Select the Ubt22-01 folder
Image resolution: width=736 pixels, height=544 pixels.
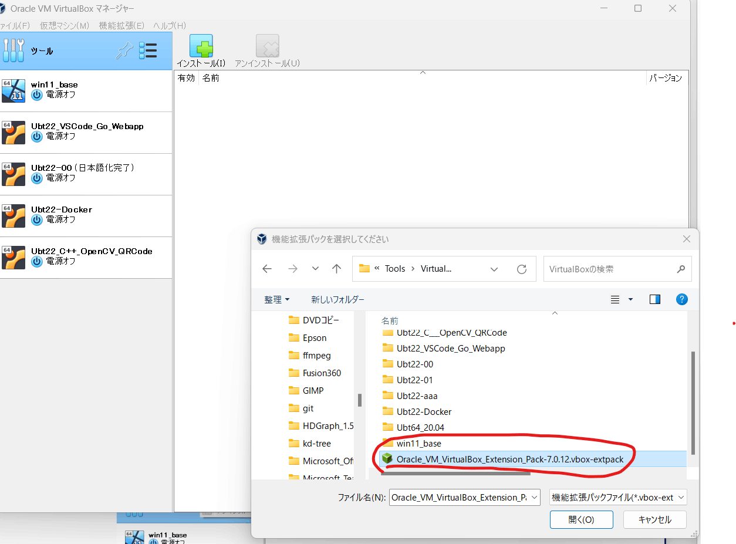click(x=415, y=380)
